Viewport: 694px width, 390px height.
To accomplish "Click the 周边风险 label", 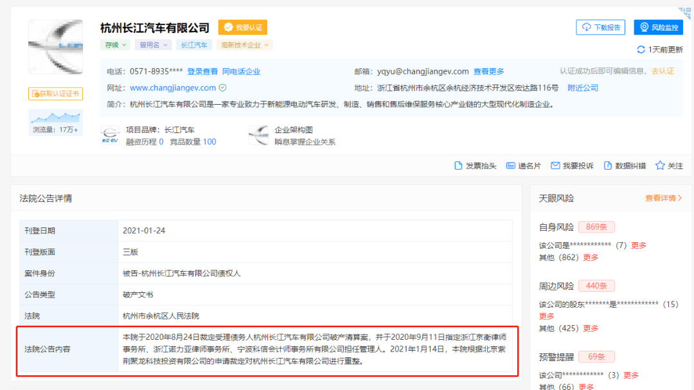I will pos(556,286).
